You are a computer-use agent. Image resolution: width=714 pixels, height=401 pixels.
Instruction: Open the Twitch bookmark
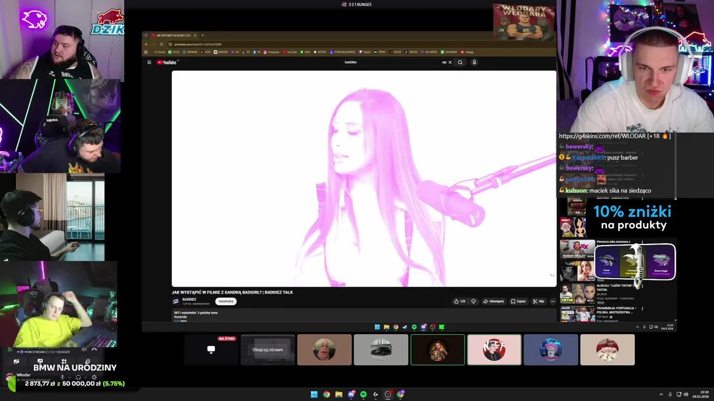[x=365, y=52]
